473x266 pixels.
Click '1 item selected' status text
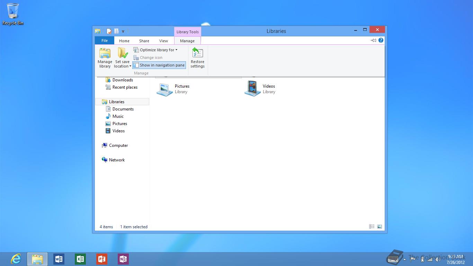[134, 227]
